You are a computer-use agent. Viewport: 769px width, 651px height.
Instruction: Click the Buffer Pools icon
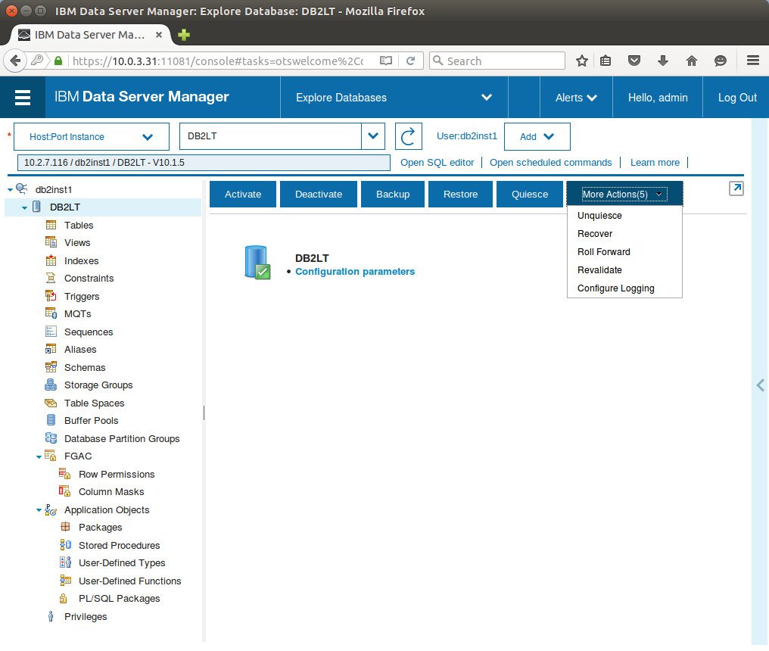click(x=51, y=420)
